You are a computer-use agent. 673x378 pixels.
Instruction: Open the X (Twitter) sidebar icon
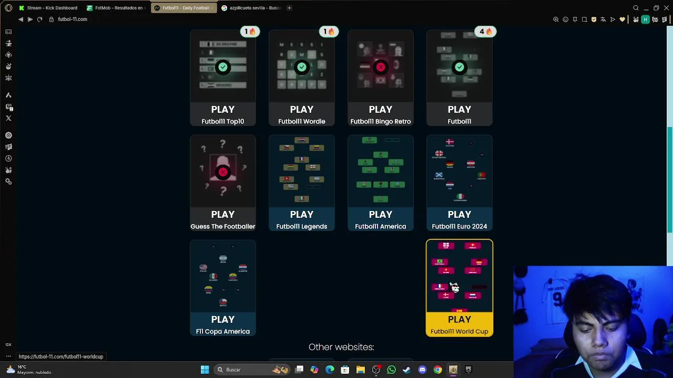pos(8,118)
